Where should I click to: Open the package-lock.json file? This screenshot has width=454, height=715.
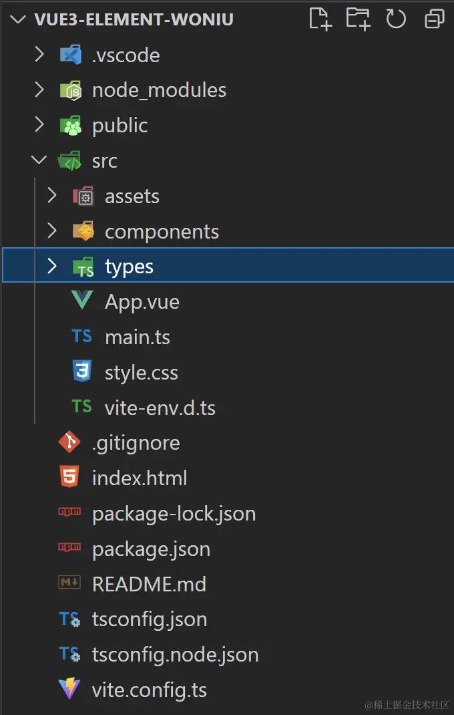click(x=174, y=515)
